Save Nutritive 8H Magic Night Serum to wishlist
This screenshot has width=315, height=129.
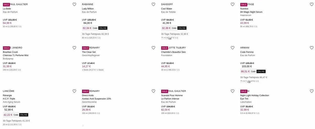(312, 4)
